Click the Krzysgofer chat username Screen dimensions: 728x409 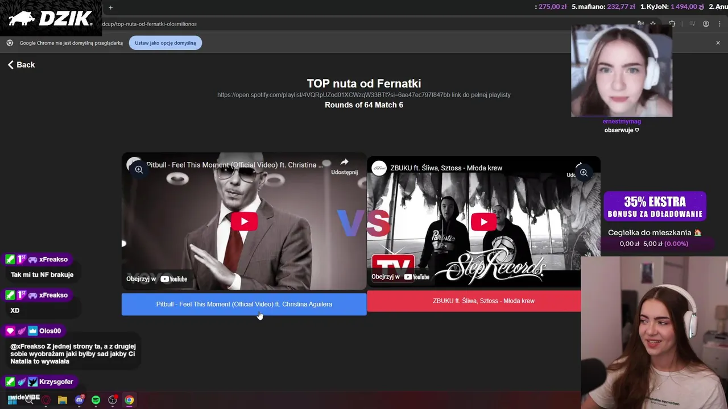coord(56,382)
